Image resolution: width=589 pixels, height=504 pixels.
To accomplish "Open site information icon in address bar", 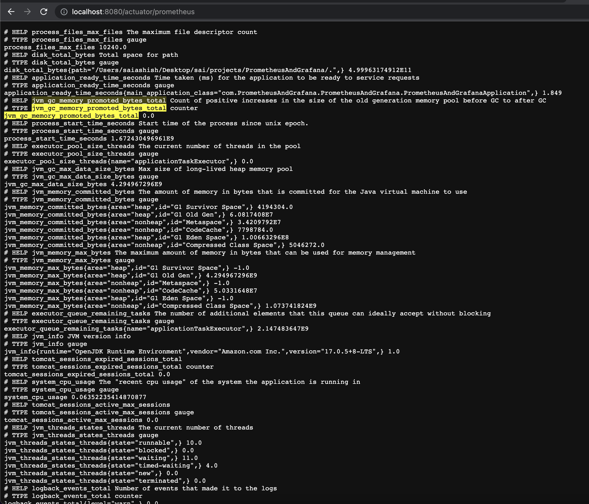I will click(64, 12).
